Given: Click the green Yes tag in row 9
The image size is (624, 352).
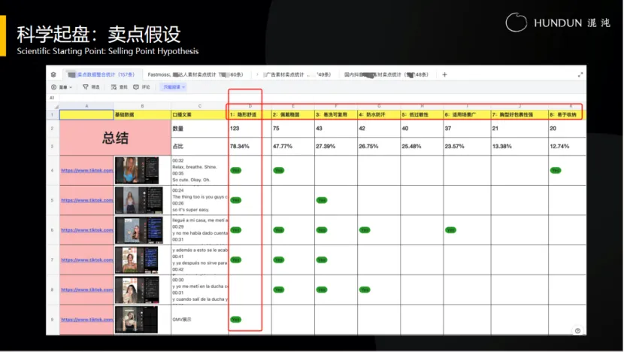Looking at the screenshot, I should pyautogui.click(x=236, y=320).
